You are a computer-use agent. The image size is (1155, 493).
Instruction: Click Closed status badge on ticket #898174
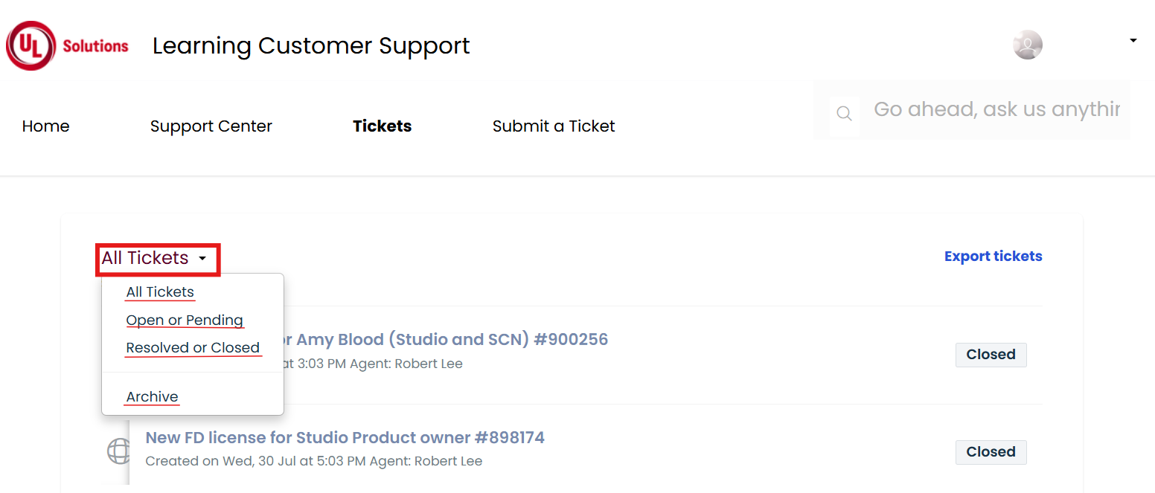point(991,452)
